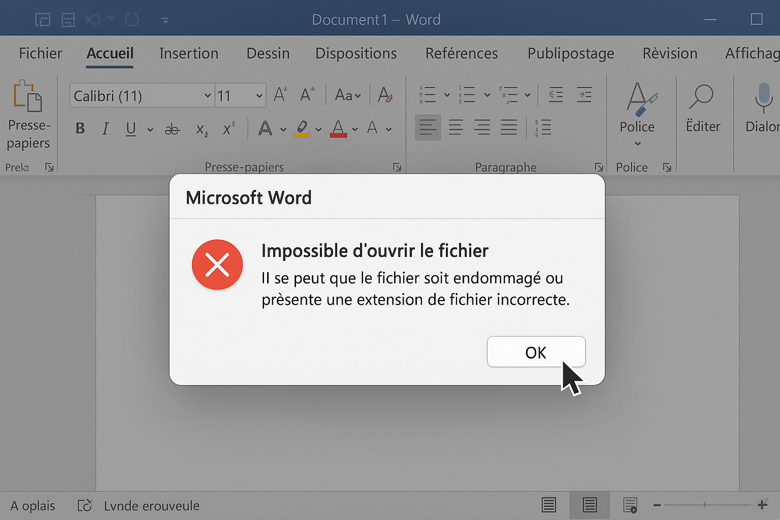Image resolution: width=780 pixels, height=520 pixels.
Task: Click the accessibility check icon in status bar
Action: (85, 505)
